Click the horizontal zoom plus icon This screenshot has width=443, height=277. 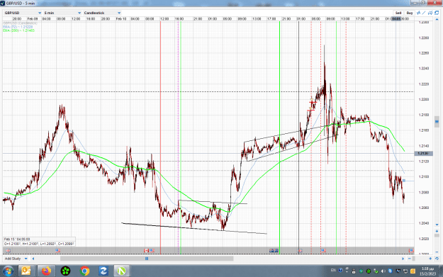click(x=430, y=259)
